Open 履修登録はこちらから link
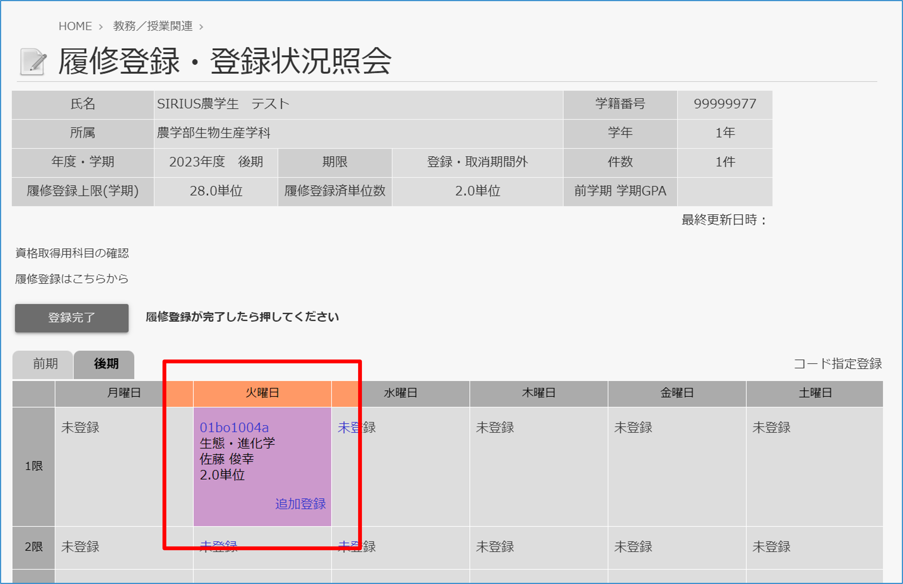The height and width of the screenshot is (584, 903). coord(72,279)
